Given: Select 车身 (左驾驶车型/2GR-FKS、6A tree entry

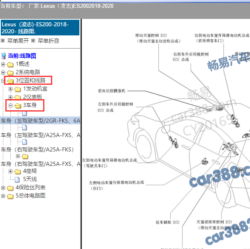Looking at the screenshot, I should click(40, 121).
